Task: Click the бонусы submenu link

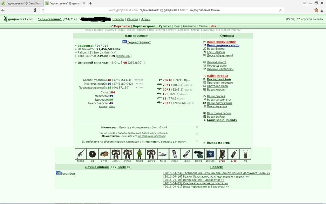Action: pos(236,30)
